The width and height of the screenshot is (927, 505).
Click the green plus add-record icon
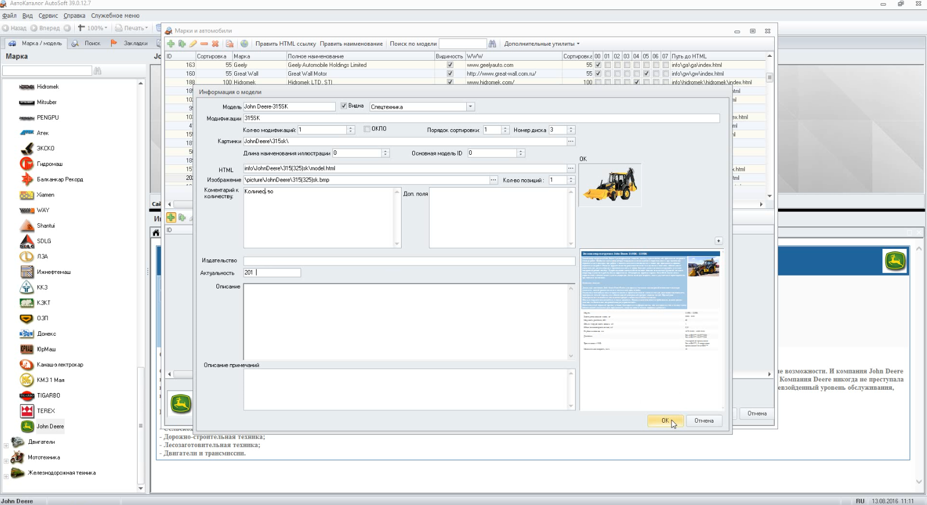click(171, 43)
